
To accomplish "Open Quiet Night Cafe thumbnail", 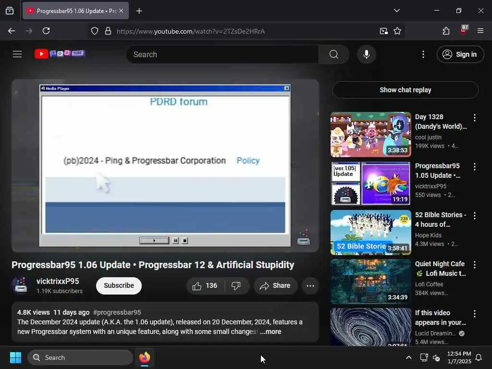I will 370,281.
